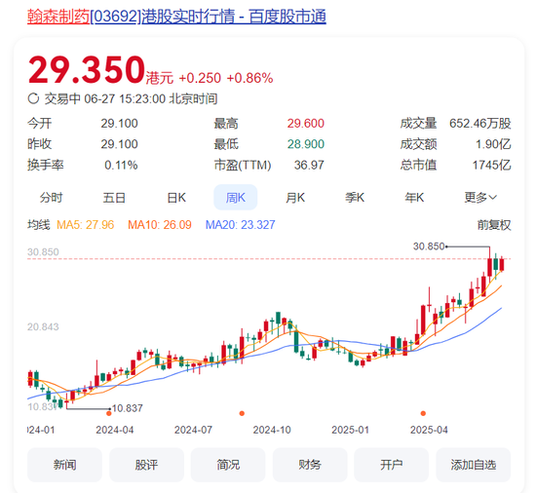Open the 简况 button
Viewport: 536px width, 493px height.
(x=228, y=465)
